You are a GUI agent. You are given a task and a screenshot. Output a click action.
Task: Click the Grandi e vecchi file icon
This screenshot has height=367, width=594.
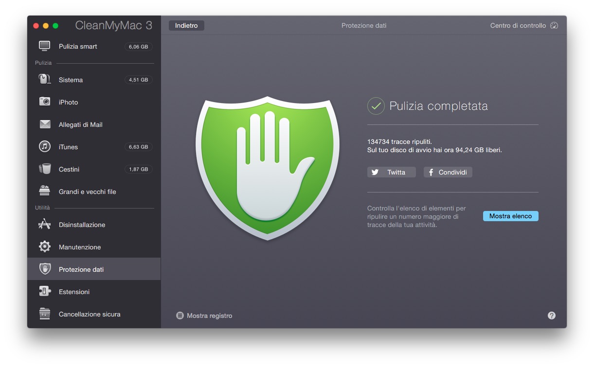pos(45,191)
